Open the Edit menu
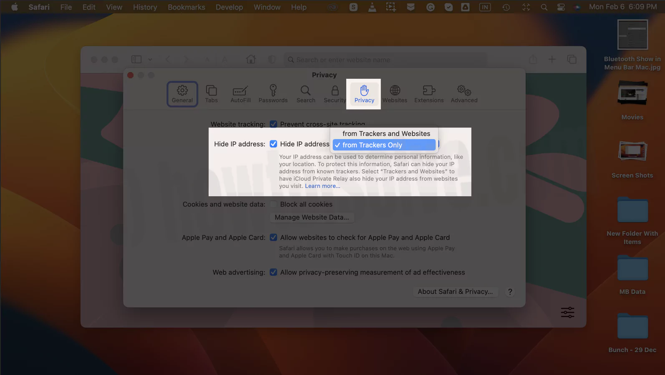This screenshot has height=375, width=665. tap(89, 7)
